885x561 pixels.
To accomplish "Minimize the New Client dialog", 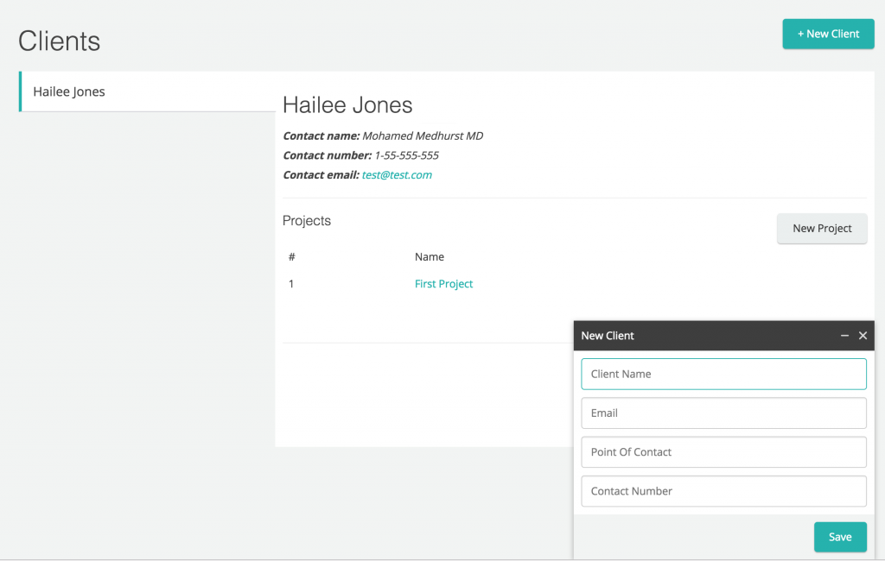I will (844, 336).
